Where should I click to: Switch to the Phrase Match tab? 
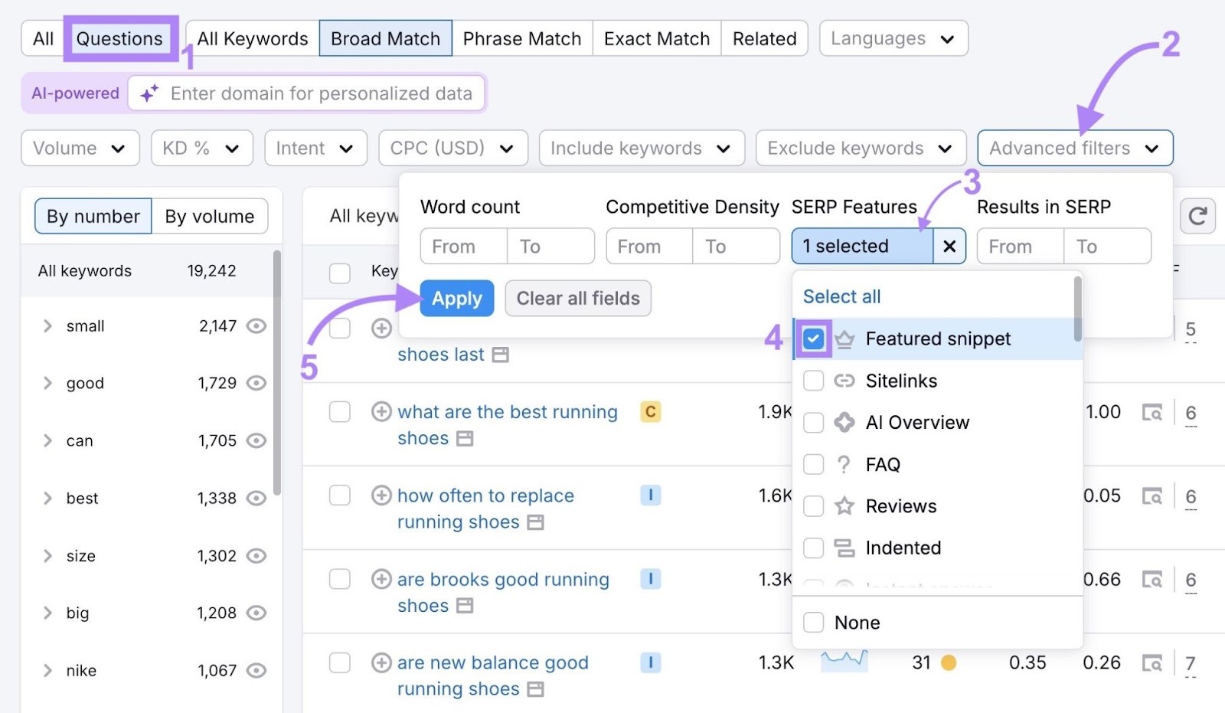click(x=522, y=38)
